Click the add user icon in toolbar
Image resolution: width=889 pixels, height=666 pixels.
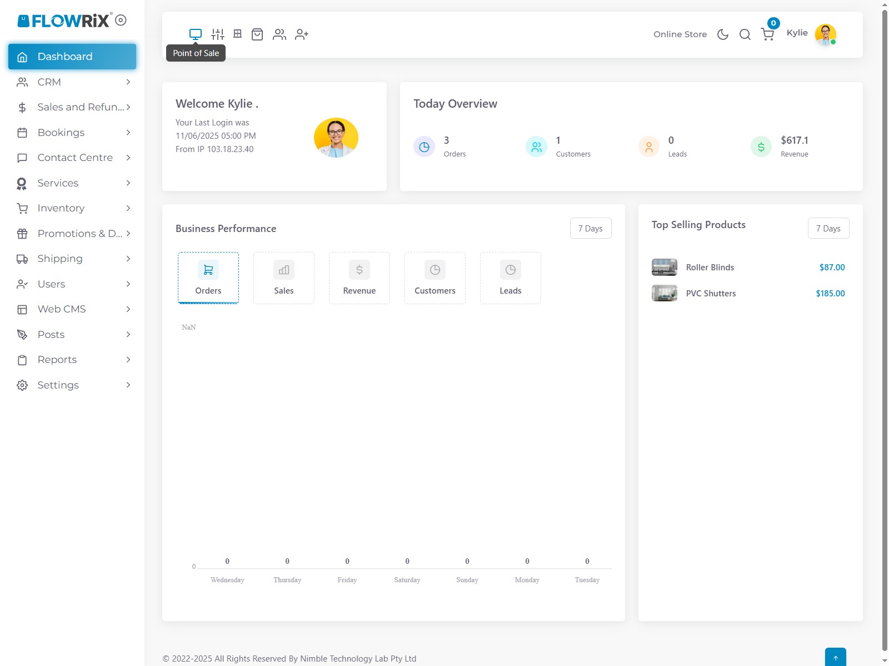tap(302, 34)
